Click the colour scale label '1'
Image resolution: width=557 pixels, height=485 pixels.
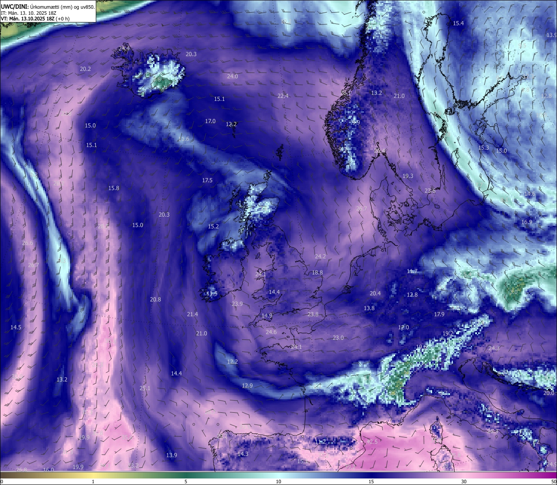pos(93,482)
